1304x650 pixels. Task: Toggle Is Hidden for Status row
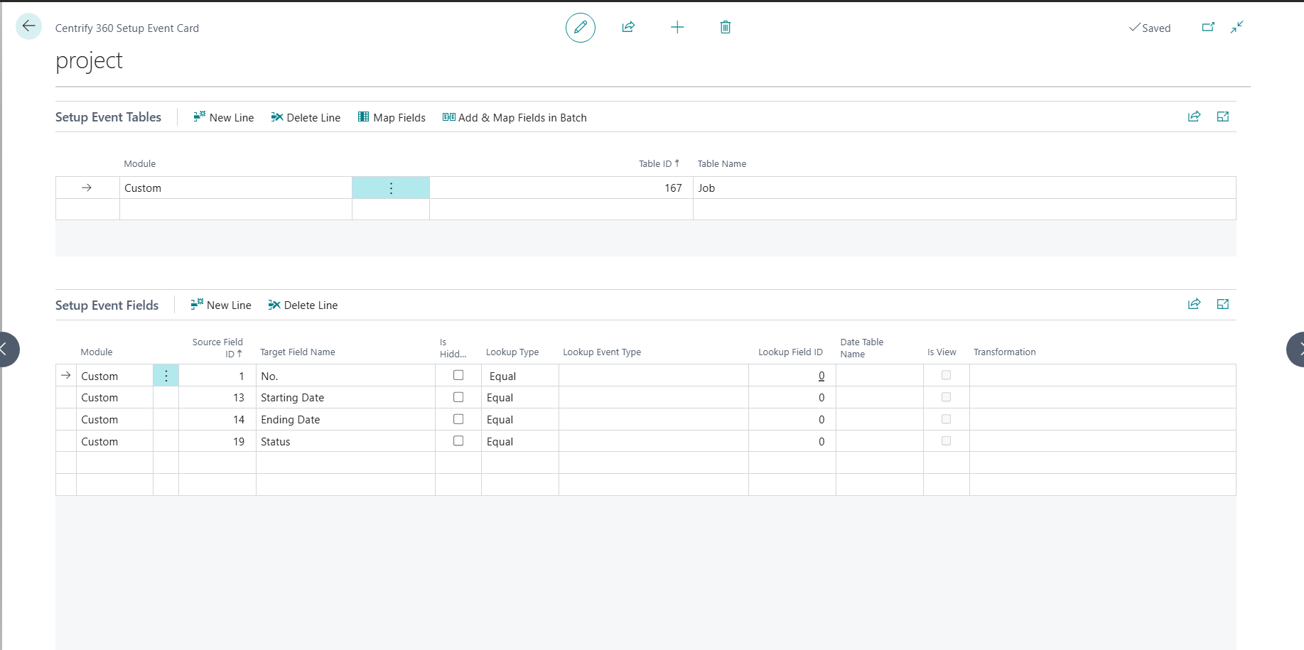pos(458,440)
